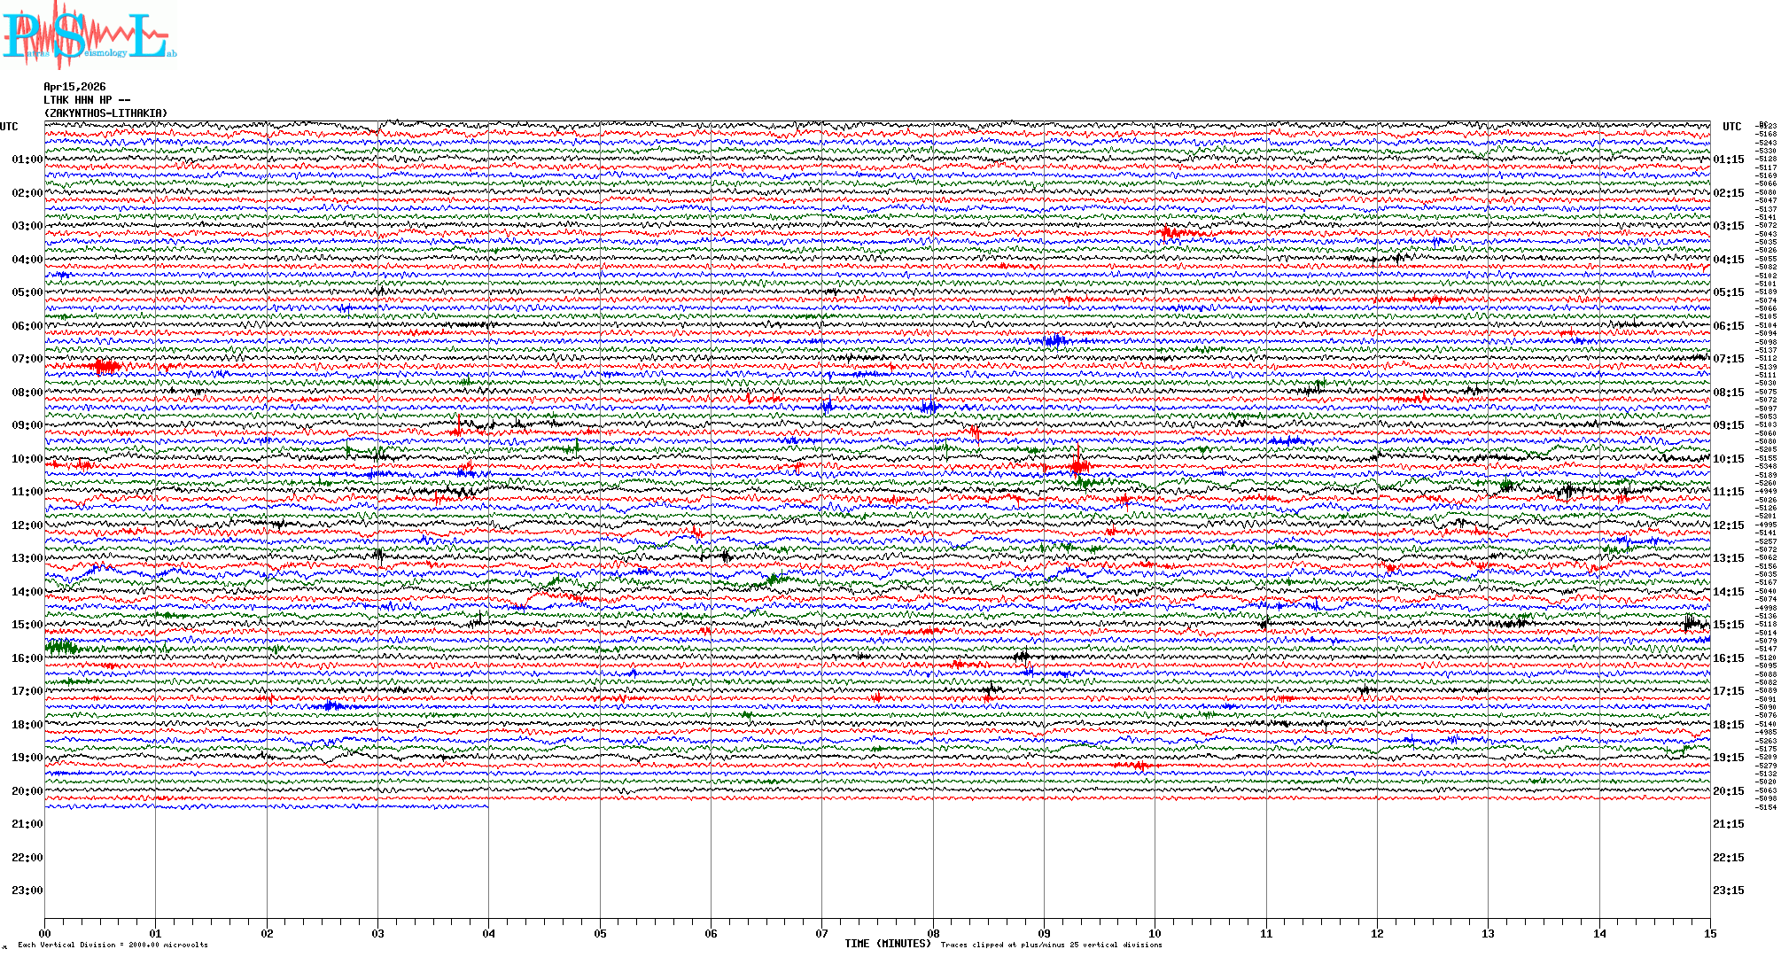This screenshot has height=957, width=1781.
Task: Select the 21:00 hour label on left
Action: pos(27,824)
